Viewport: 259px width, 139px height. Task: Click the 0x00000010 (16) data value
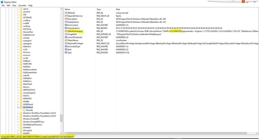coord(123,53)
